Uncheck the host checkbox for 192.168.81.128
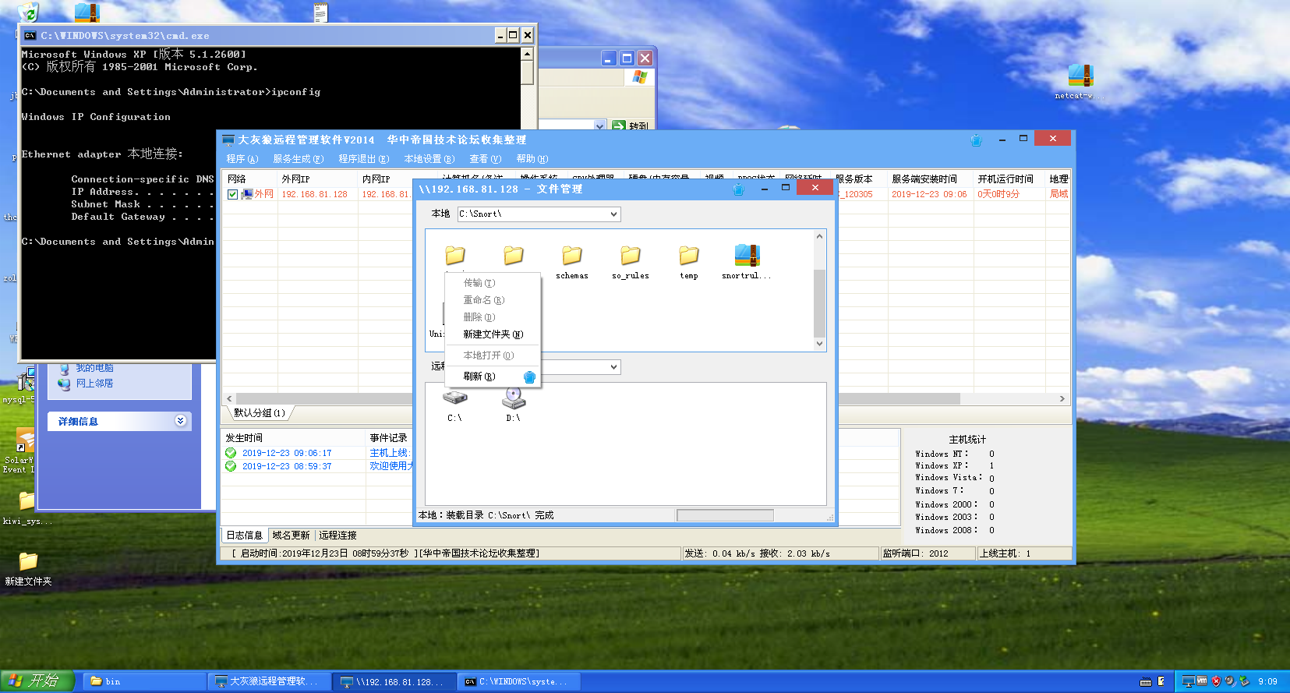The width and height of the screenshot is (1290, 693). click(232, 194)
